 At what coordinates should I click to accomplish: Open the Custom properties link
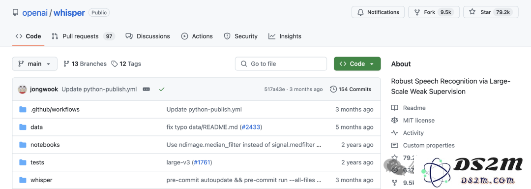coord(429,145)
